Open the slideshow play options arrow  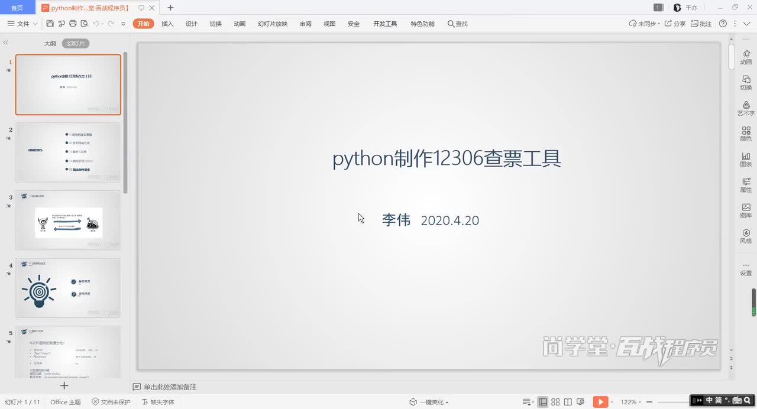[x=612, y=402]
